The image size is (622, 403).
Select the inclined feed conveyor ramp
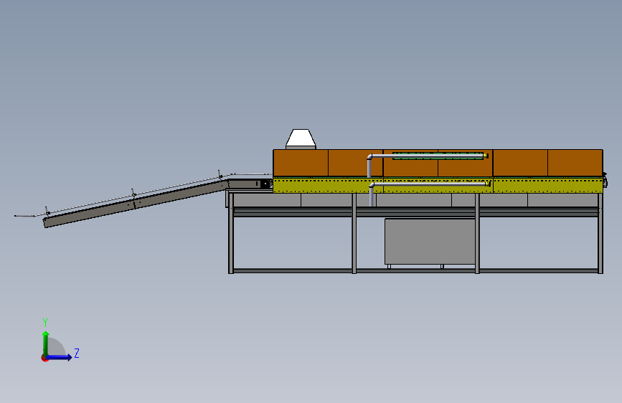coord(135,203)
